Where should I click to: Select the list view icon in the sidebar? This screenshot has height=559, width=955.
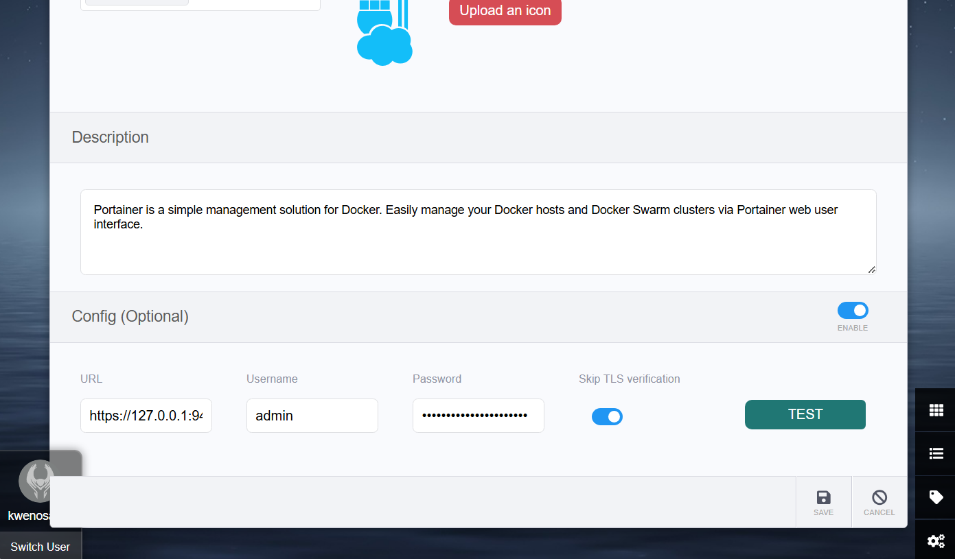point(936,453)
